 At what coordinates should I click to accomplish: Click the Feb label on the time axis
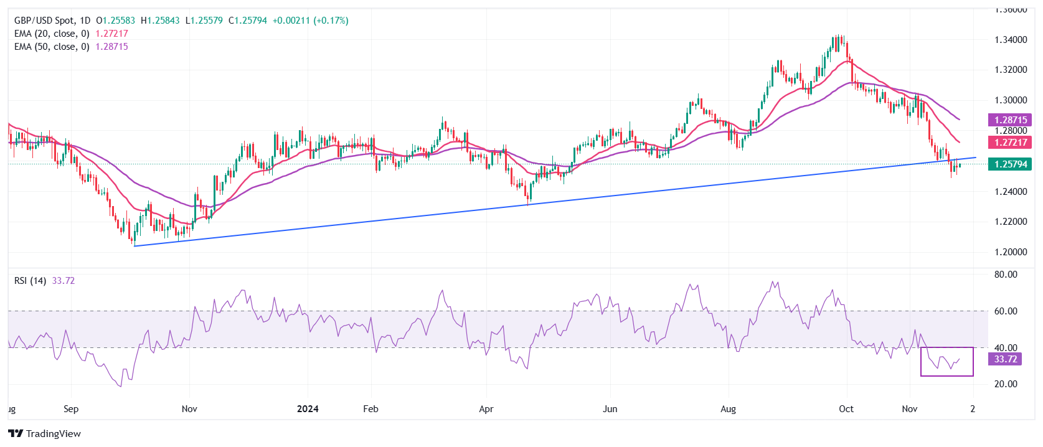click(370, 409)
